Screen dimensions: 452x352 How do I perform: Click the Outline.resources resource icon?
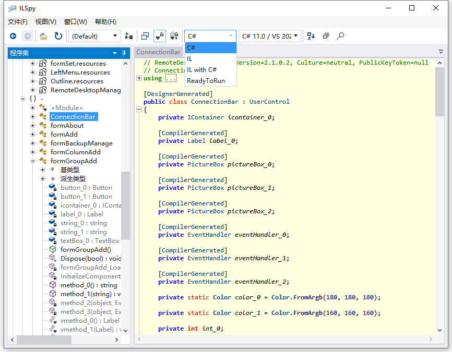coord(43,81)
